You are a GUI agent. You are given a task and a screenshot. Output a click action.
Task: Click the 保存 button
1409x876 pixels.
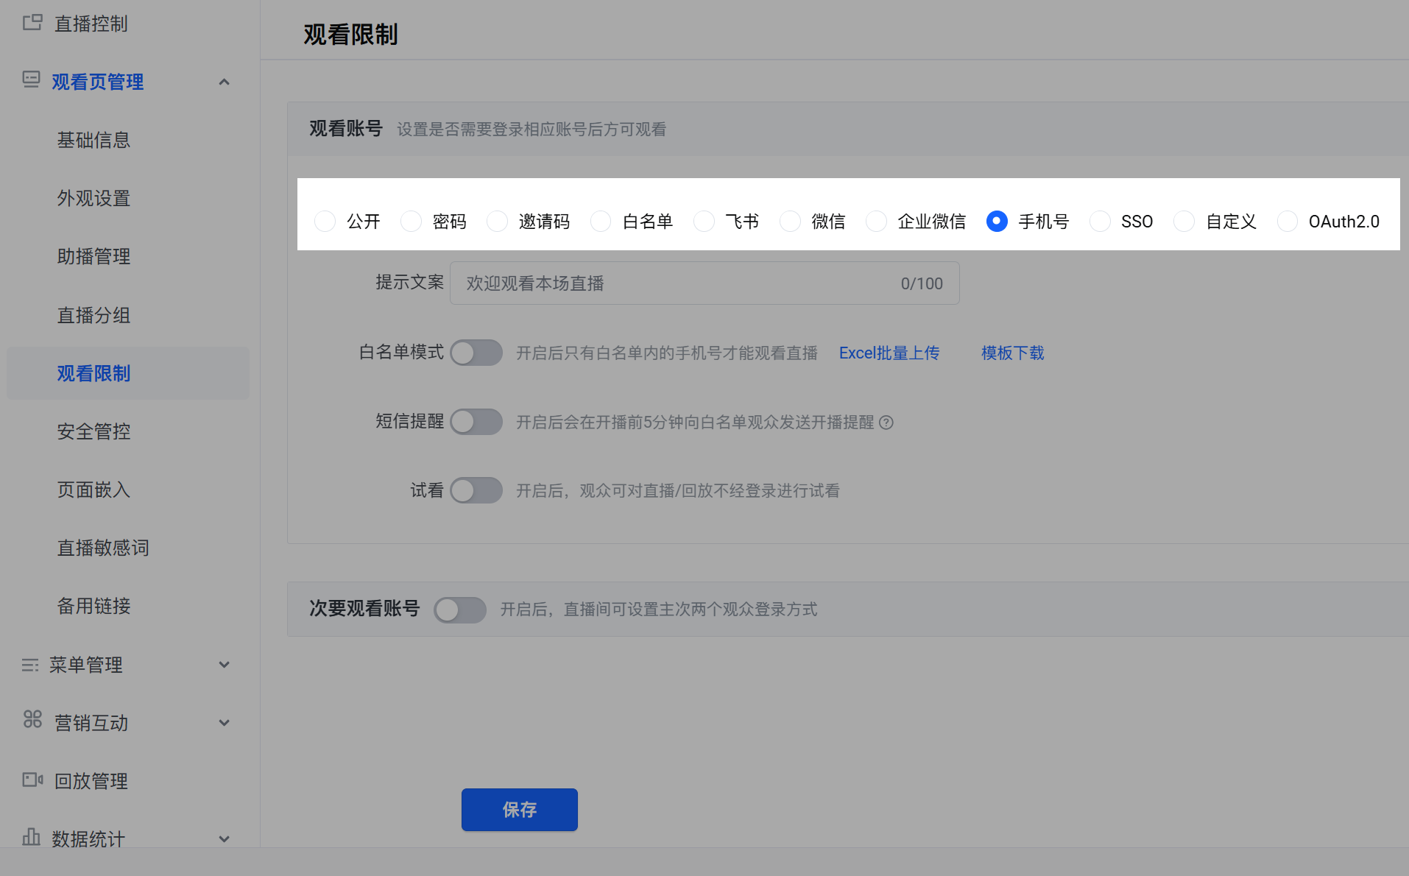(x=520, y=810)
